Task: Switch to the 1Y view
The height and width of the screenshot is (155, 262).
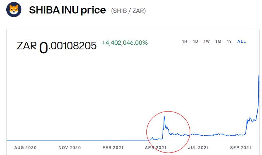Action: [229, 41]
